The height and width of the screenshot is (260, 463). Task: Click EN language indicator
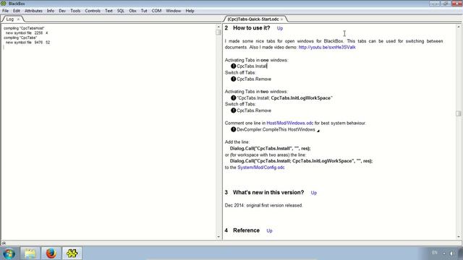435,253
